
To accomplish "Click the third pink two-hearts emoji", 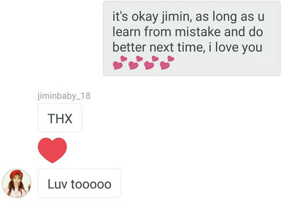I will click(151, 63).
